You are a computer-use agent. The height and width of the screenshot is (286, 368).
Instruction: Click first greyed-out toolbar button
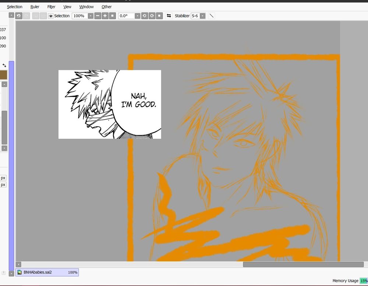tap(36, 16)
